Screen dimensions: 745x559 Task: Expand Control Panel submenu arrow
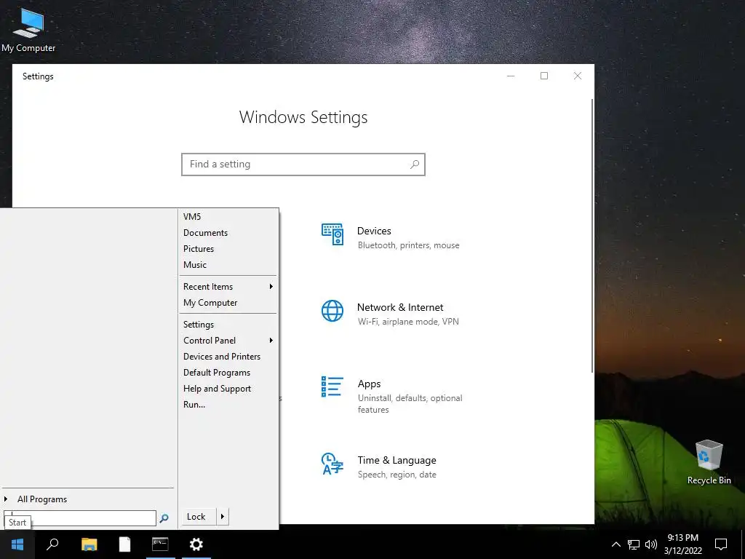[271, 341]
